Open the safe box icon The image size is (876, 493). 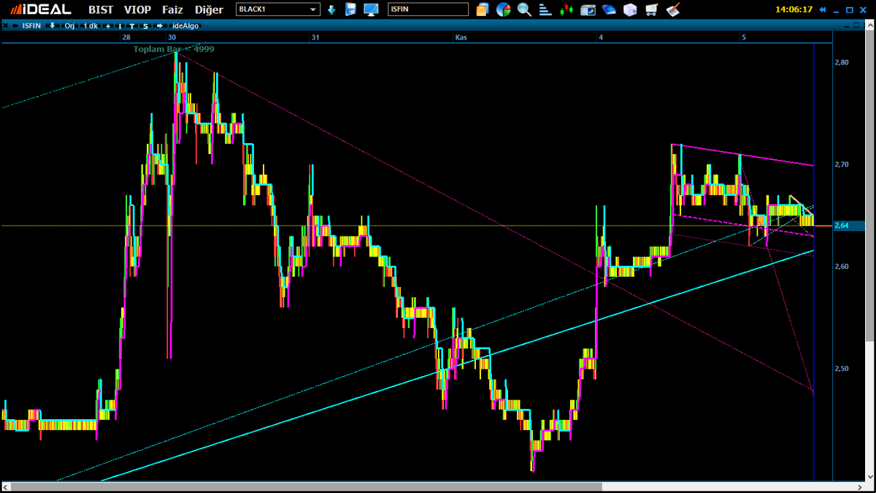[631, 9]
